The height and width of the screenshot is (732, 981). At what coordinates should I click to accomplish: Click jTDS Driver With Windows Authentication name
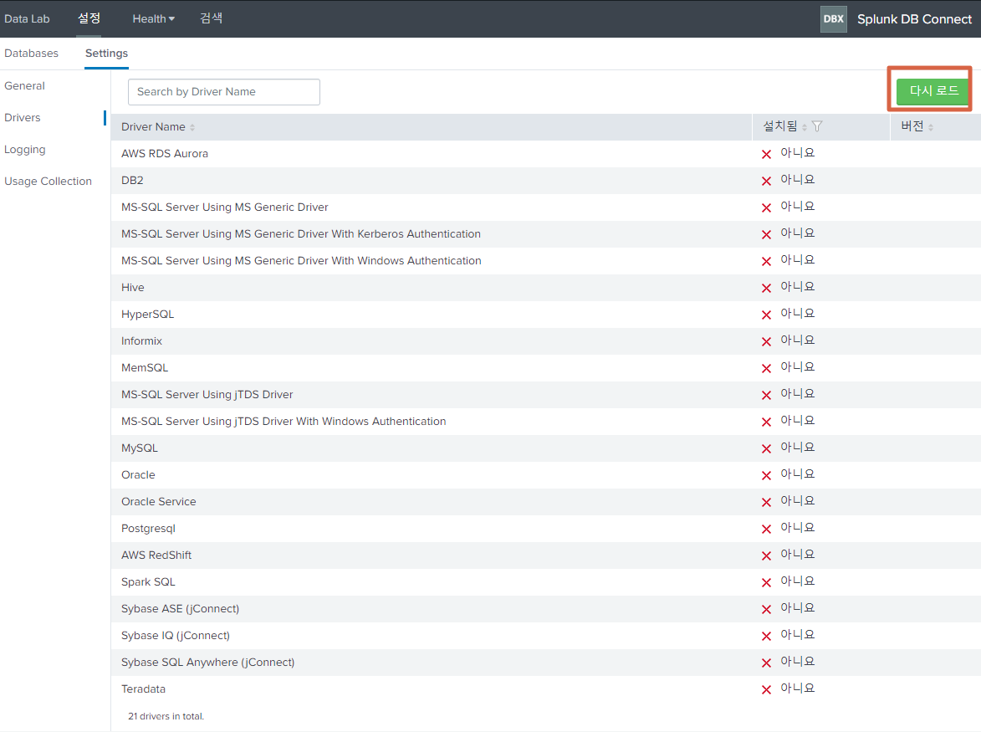(x=284, y=422)
